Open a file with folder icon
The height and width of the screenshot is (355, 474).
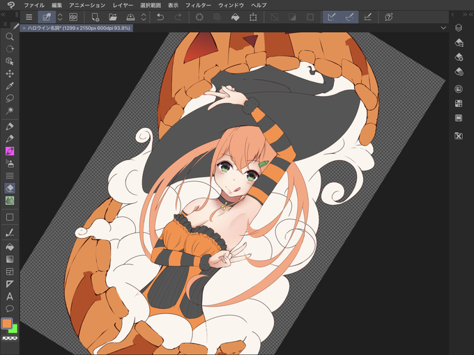[x=113, y=17]
